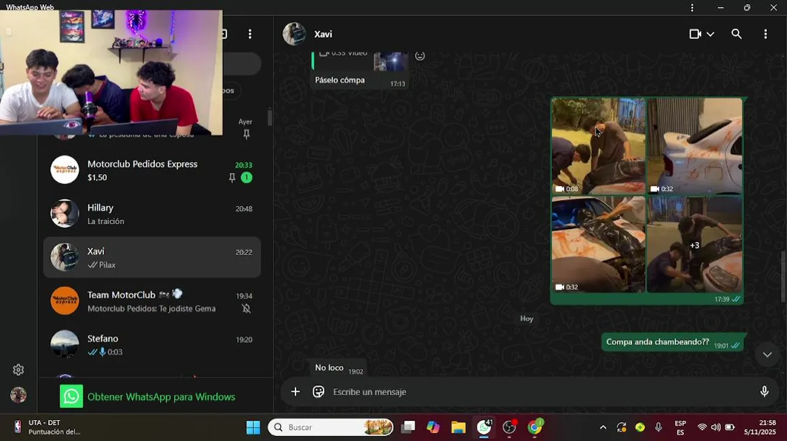Click WhatsApp taskbar icon with 41 badge

pos(484,427)
